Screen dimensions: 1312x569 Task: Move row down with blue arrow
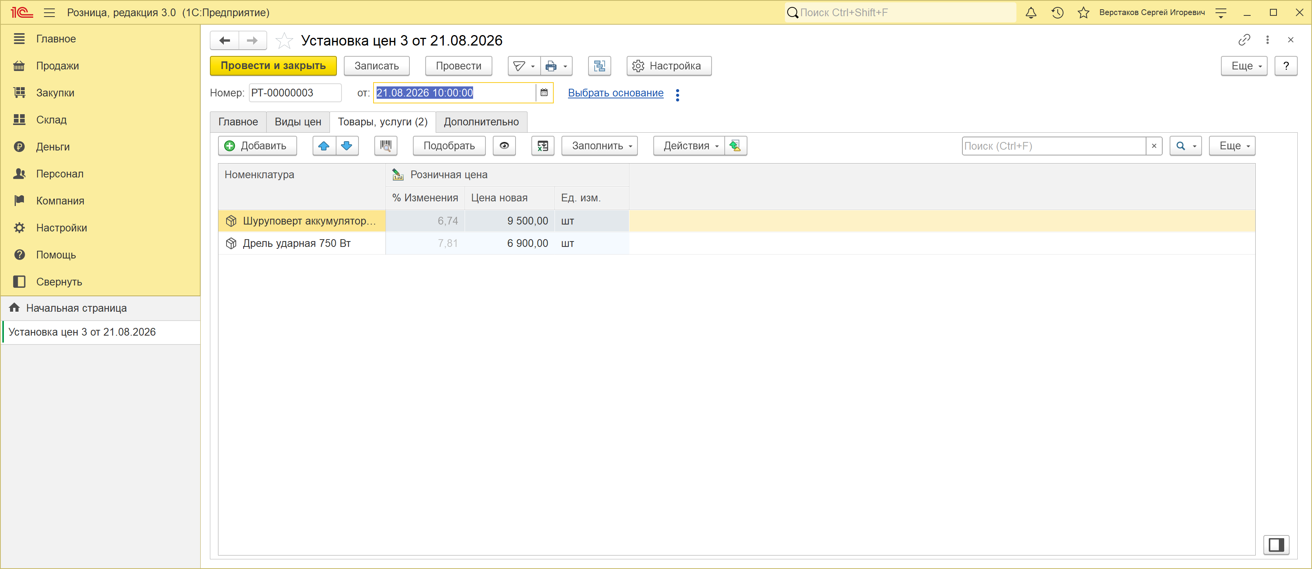347,146
